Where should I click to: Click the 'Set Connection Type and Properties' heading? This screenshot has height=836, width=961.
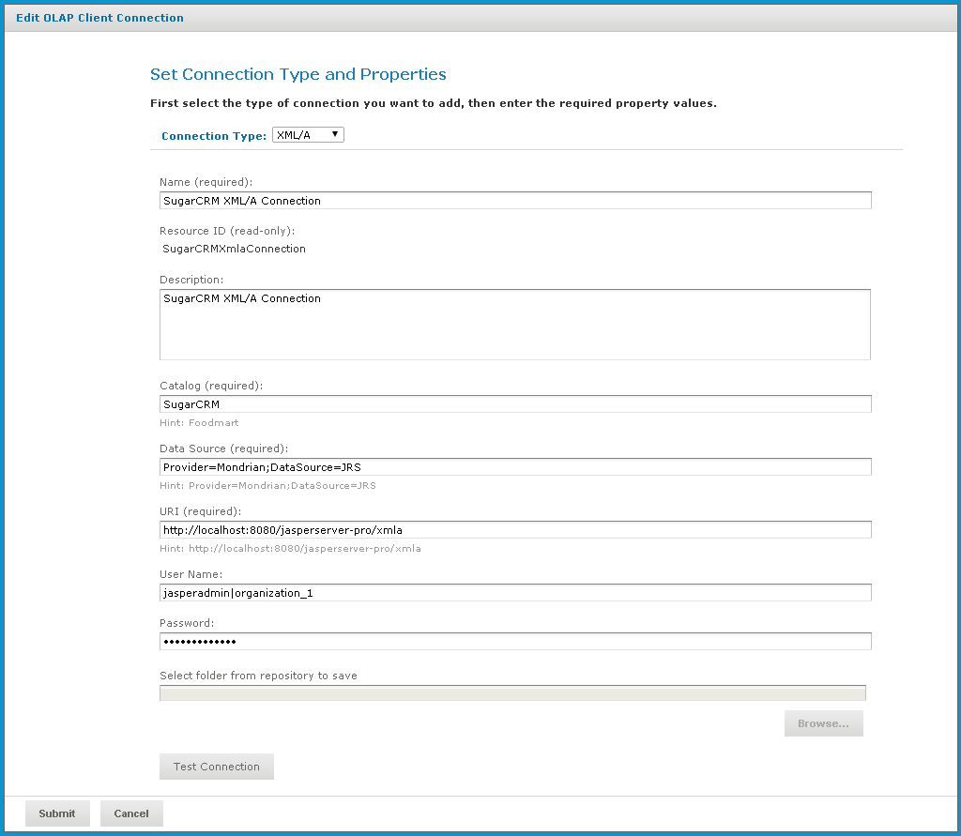point(297,74)
